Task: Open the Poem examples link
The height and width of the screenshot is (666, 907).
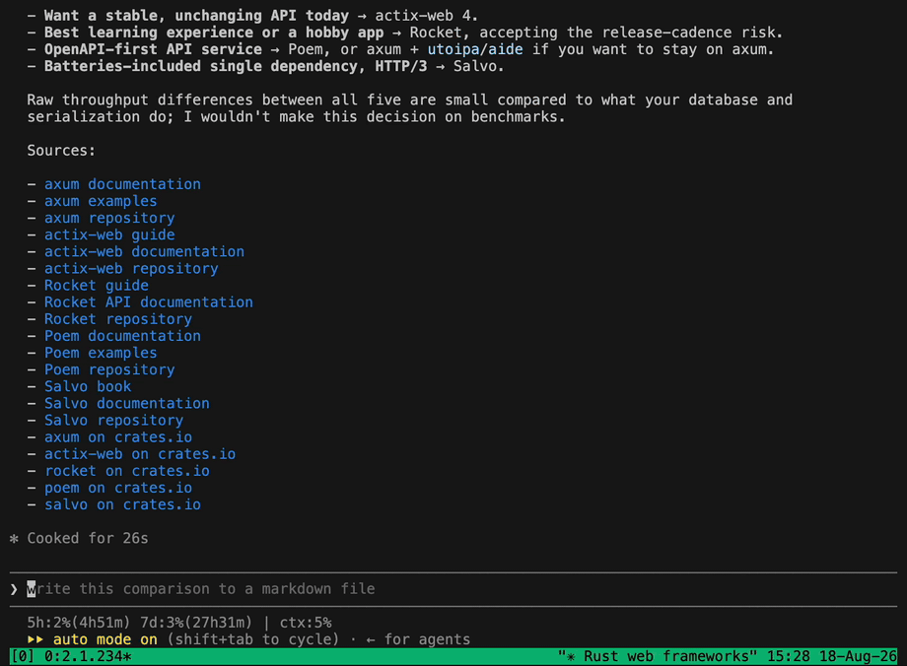Action: 101,354
